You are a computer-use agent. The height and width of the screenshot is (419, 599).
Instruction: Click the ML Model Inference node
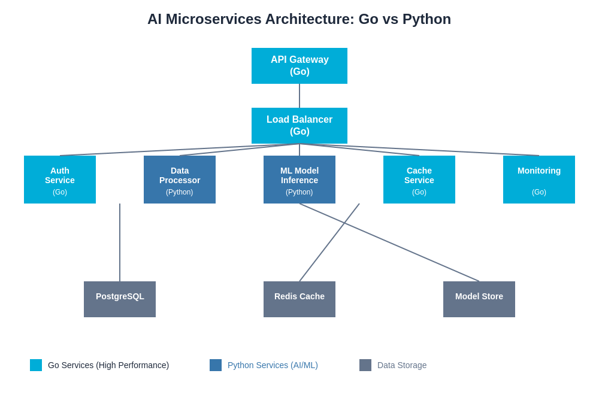point(299,180)
